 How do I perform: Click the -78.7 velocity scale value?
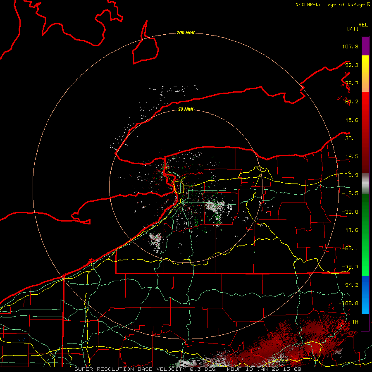350,267
